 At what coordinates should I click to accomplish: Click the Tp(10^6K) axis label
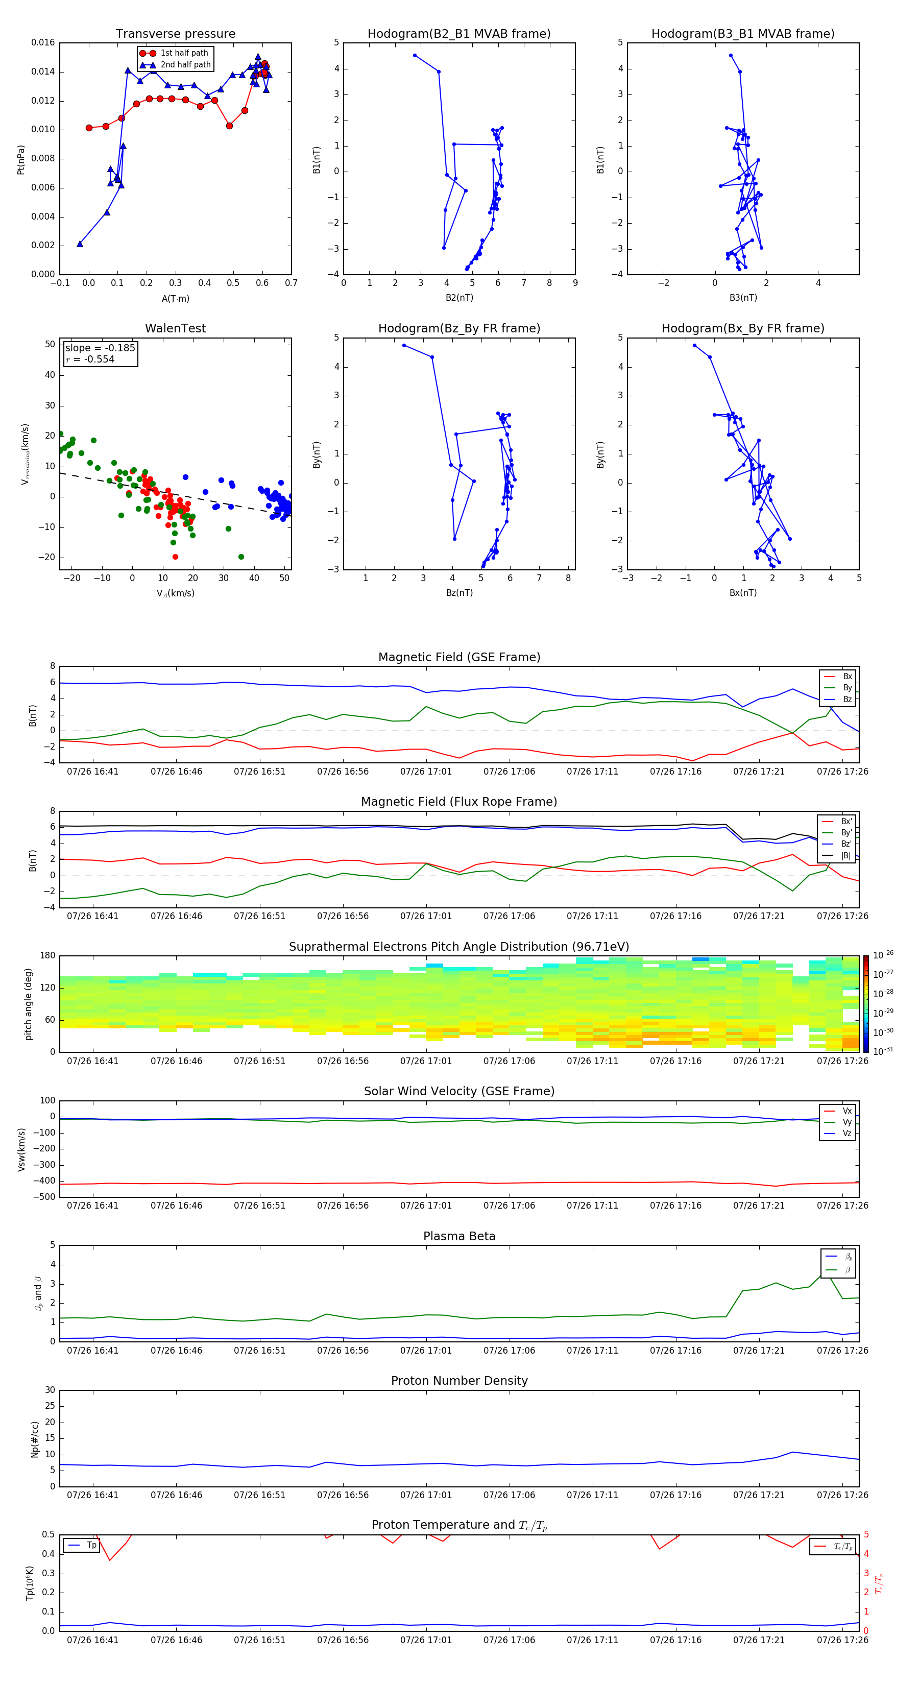coord(30,1583)
